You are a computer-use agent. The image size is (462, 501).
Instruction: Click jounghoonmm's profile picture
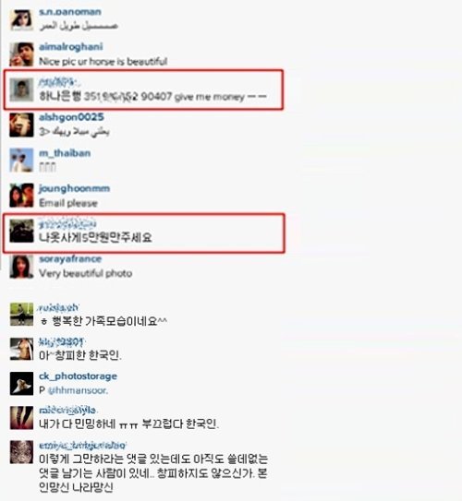21,196
